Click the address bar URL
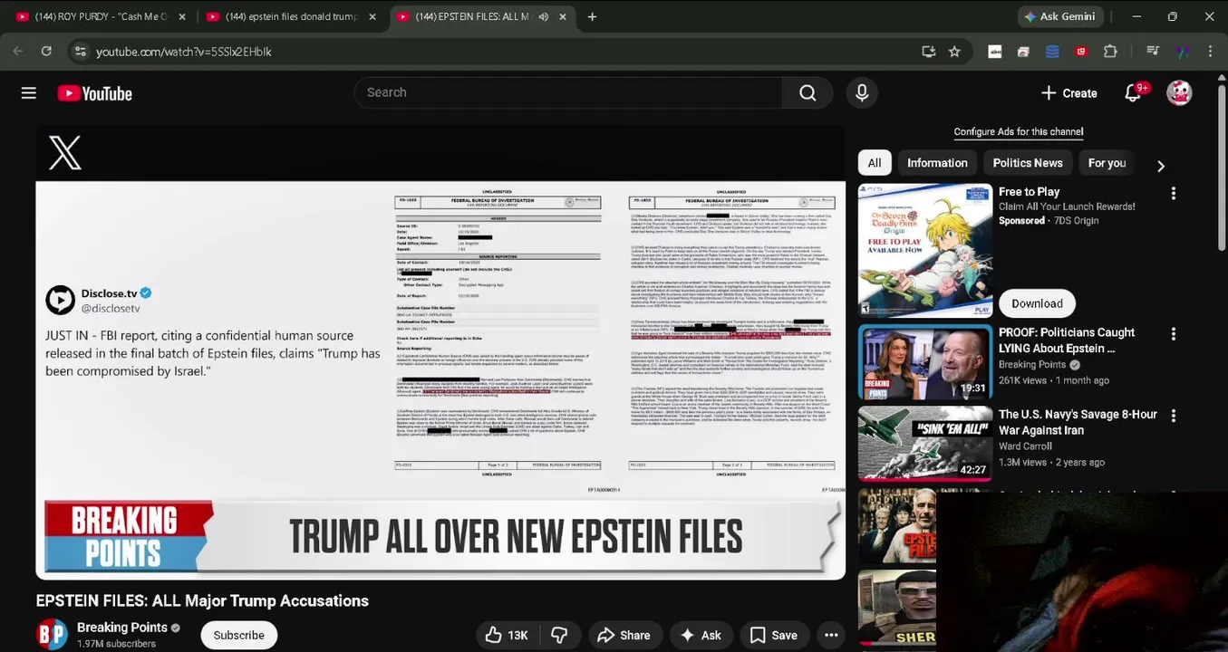The width and height of the screenshot is (1228, 652). (184, 52)
